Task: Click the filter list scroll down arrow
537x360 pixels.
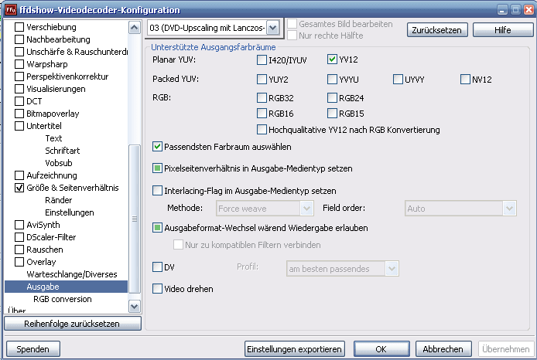Action: click(x=135, y=307)
